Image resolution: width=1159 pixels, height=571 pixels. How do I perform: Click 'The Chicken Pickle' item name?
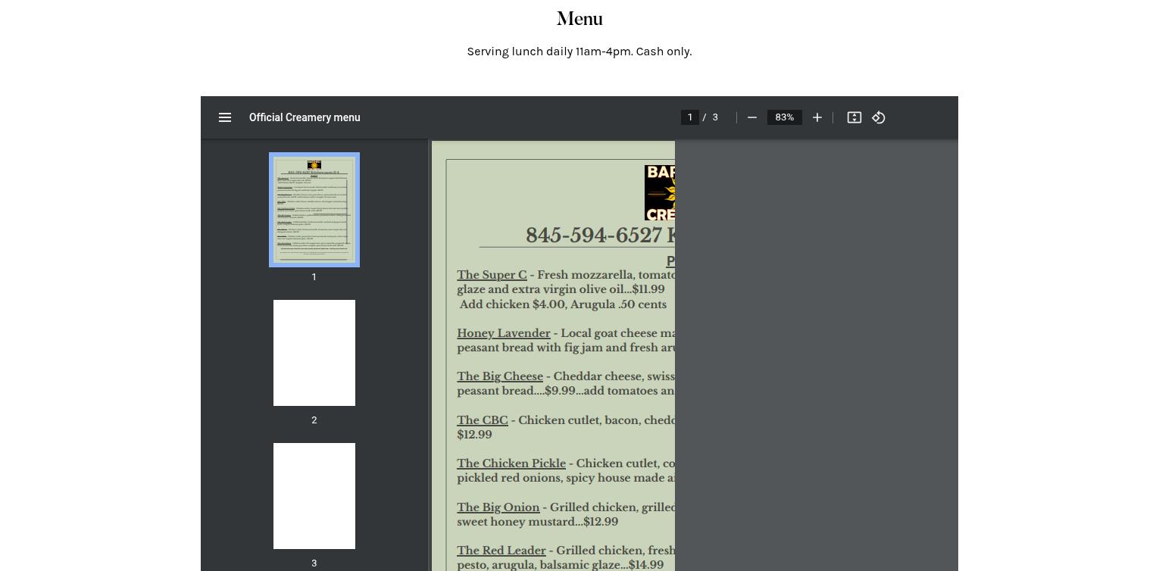[511, 463]
